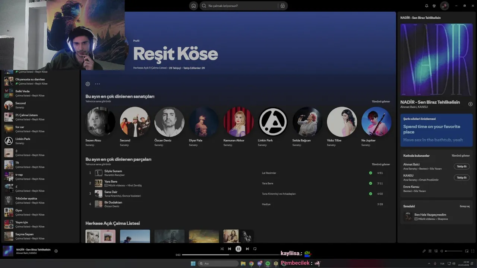Open Discord from taskbar
The image size is (477, 268).
[x=260, y=264]
